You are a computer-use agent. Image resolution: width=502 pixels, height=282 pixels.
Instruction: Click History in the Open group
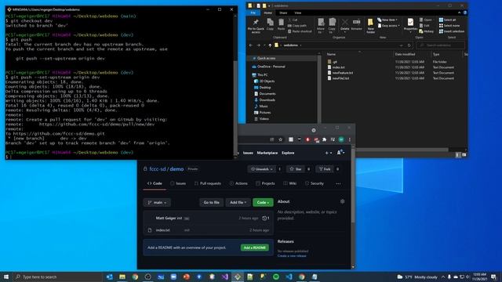pyautogui.click(x=426, y=31)
